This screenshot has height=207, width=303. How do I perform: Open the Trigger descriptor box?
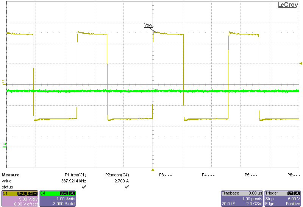283,199
